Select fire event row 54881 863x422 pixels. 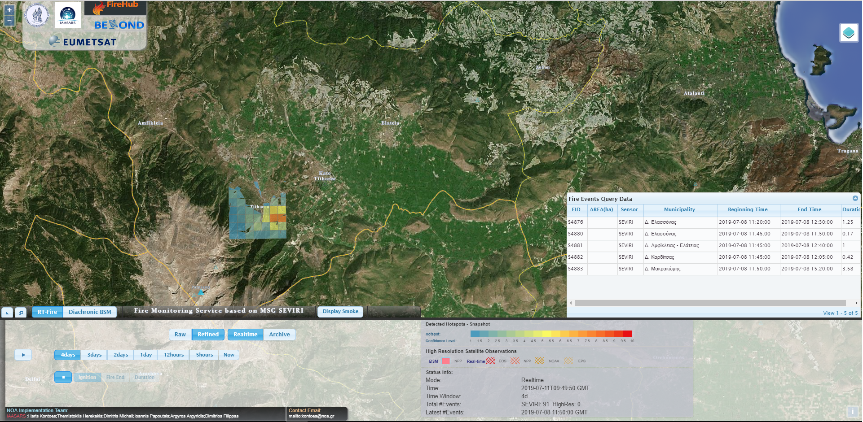pyautogui.click(x=714, y=246)
